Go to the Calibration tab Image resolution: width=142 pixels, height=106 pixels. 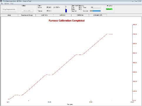tap(62, 15)
